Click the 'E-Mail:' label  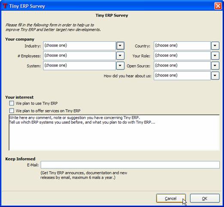tap(33, 165)
